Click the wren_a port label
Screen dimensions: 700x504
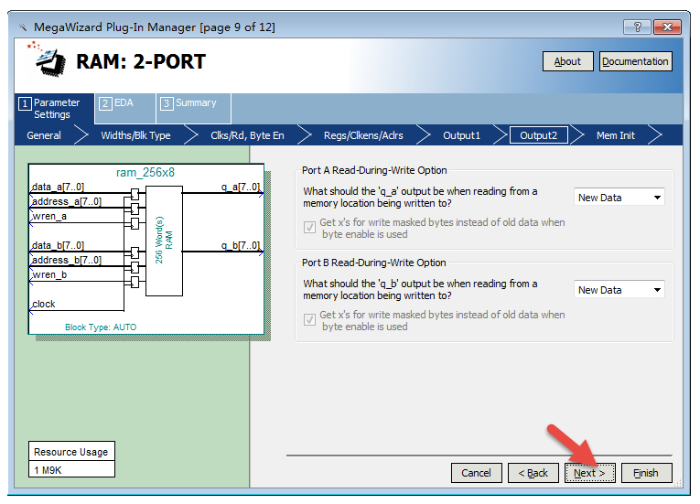(x=49, y=216)
